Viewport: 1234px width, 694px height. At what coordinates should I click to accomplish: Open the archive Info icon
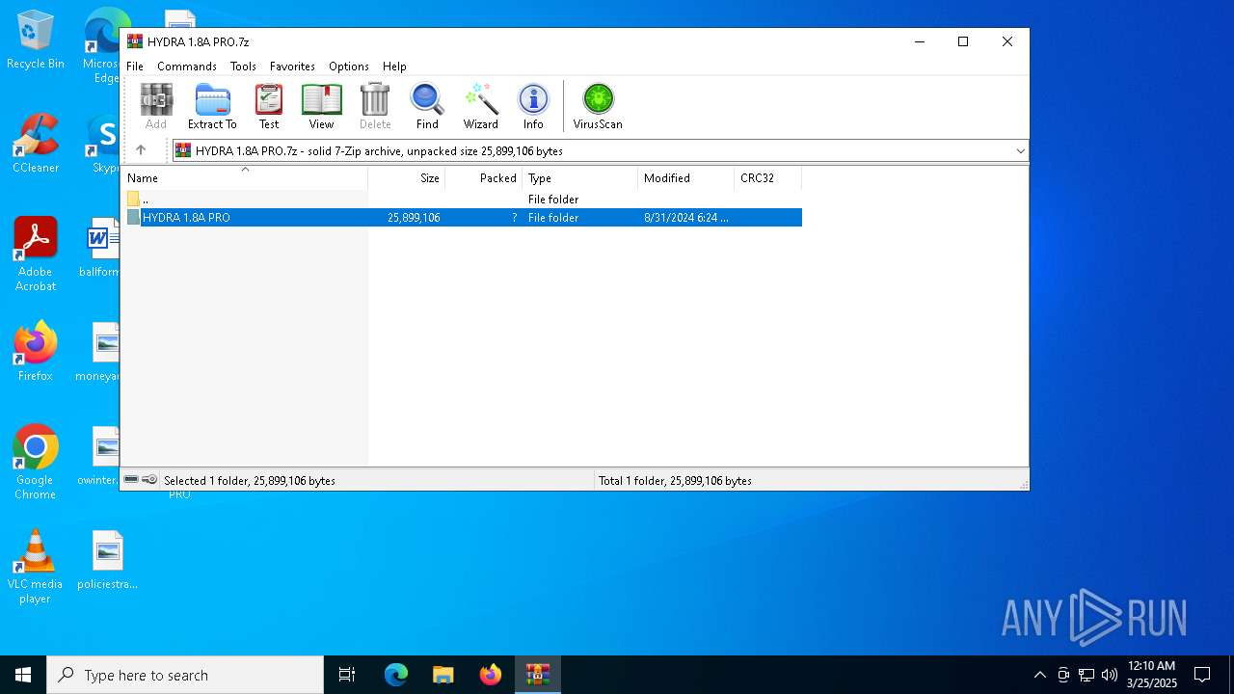click(x=533, y=106)
